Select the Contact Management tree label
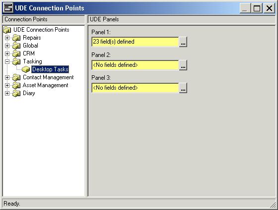Viewport: 278px width, 210px height. tap(48, 77)
